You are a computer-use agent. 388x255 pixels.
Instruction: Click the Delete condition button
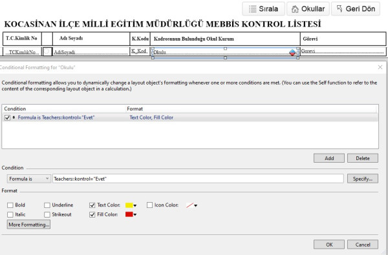click(x=363, y=158)
